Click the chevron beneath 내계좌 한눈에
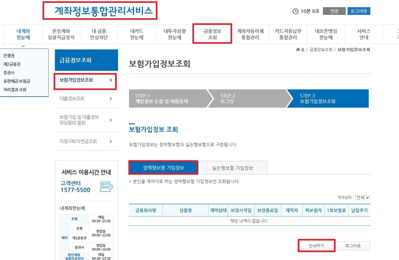This screenshot has width=399, height=260. click(x=23, y=46)
